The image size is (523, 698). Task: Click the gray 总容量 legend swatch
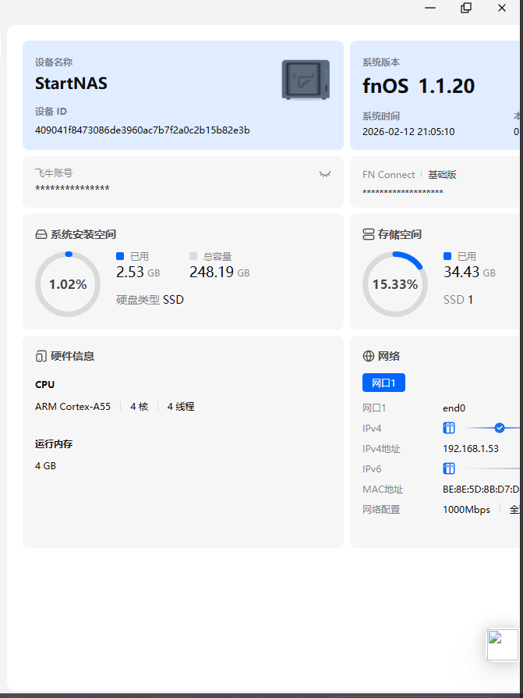193,256
